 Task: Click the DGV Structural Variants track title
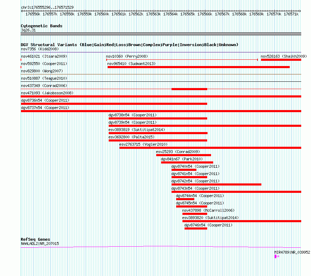tap(130, 45)
